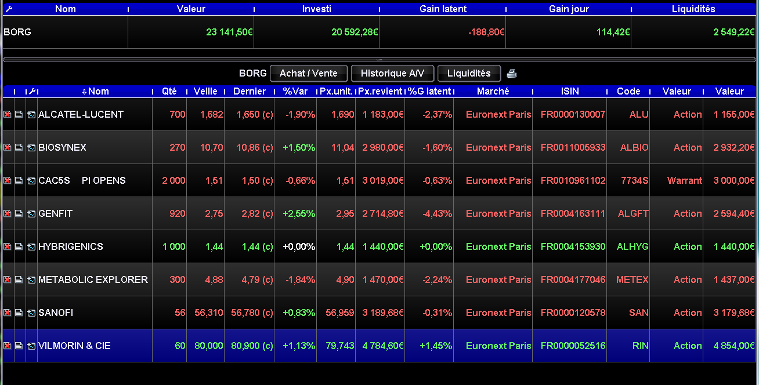This screenshot has height=385, width=759.
Task: Sort by the Veille column header
Action: 205,91
